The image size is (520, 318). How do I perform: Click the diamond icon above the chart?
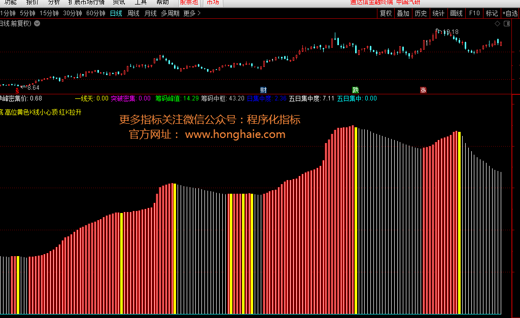tap(497, 24)
